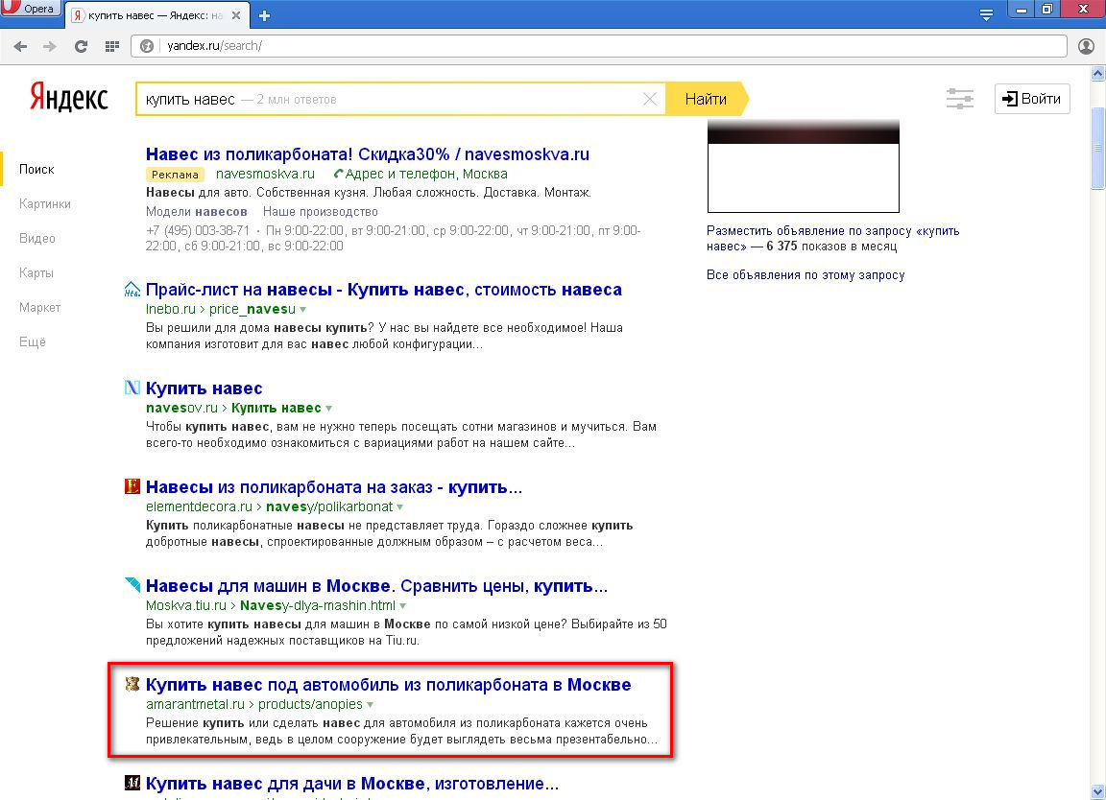Click the page vertical scrollbar thumb
Viewport: 1106px width, 800px height.
click(1097, 144)
